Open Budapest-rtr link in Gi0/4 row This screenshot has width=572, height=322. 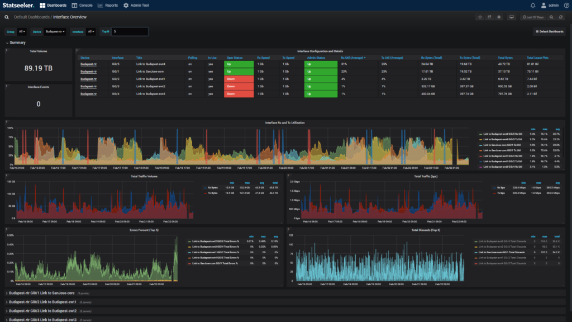tap(88, 94)
